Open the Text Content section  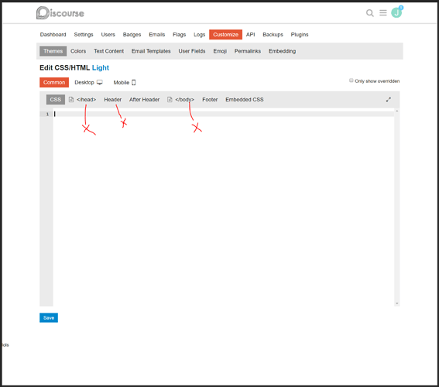coord(108,51)
